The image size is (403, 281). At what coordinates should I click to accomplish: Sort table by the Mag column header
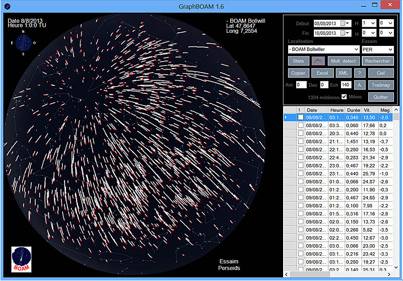tap(385, 110)
